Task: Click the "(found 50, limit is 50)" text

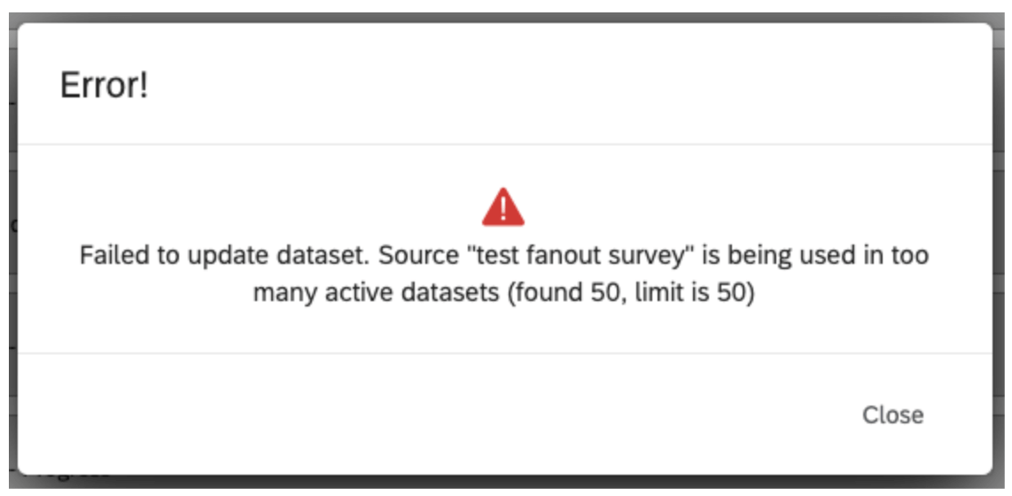Action: tap(631, 293)
